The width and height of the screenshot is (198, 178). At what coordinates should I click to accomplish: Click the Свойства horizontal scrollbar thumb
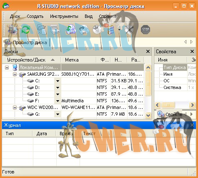[x=168, y=105]
